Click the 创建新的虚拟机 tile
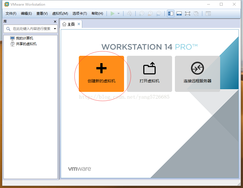This screenshot has height=188, width=243. 101,74
